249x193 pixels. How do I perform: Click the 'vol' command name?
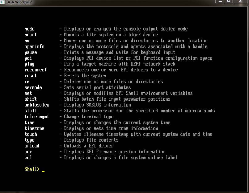(x=28, y=158)
